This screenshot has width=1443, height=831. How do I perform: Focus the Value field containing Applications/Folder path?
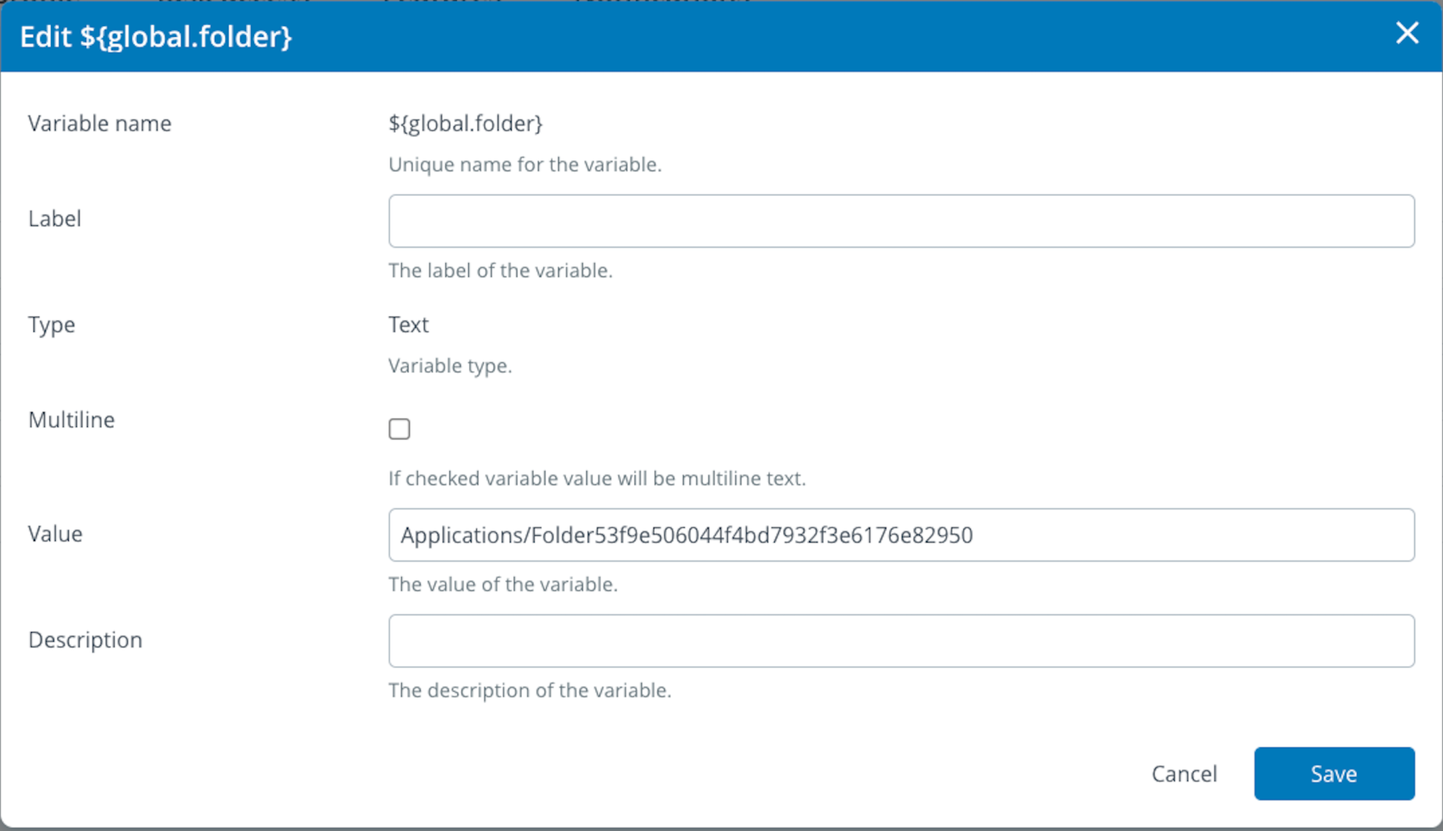tap(901, 535)
